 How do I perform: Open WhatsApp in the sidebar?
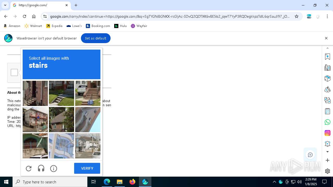click(x=328, y=122)
